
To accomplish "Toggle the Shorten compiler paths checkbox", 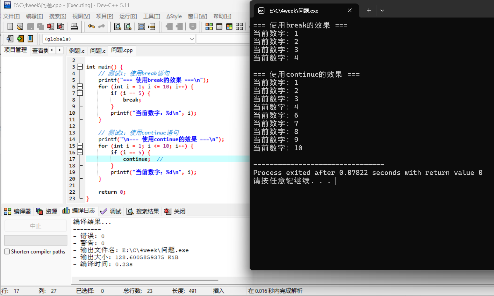I will click(7, 252).
